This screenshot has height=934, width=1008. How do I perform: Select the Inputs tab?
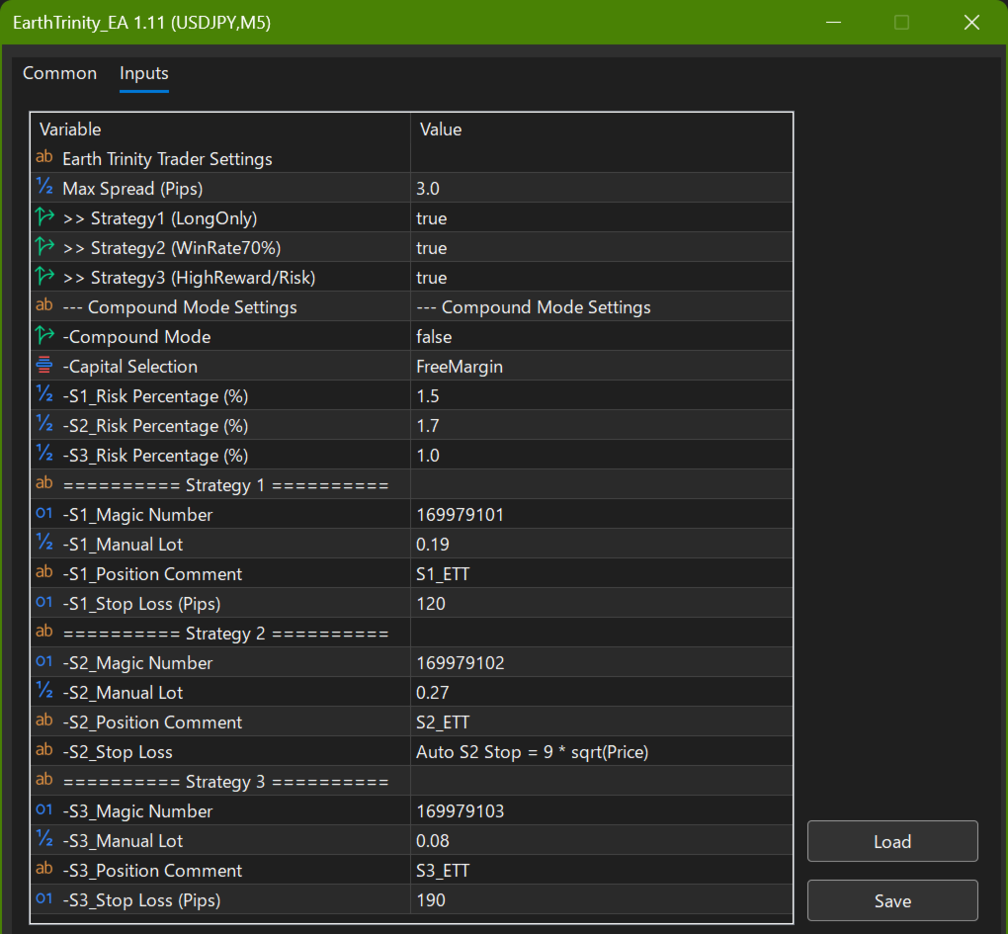pyautogui.click(x=144, y=73)
